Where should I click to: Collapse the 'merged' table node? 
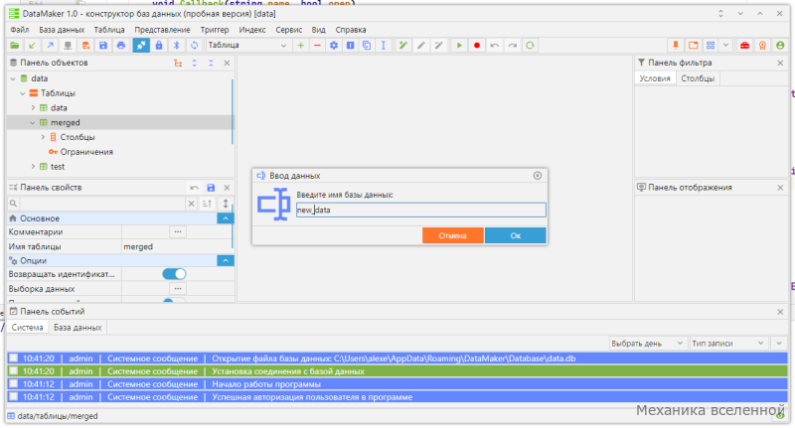[33, 122]
